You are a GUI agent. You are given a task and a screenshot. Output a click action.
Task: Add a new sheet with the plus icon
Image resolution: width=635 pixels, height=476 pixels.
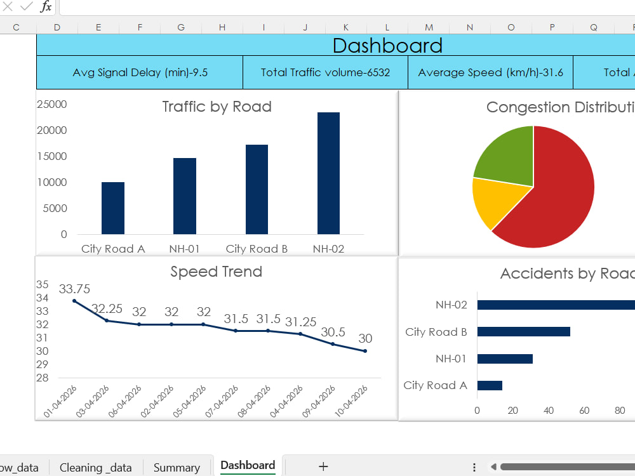[x=323, y=466]
